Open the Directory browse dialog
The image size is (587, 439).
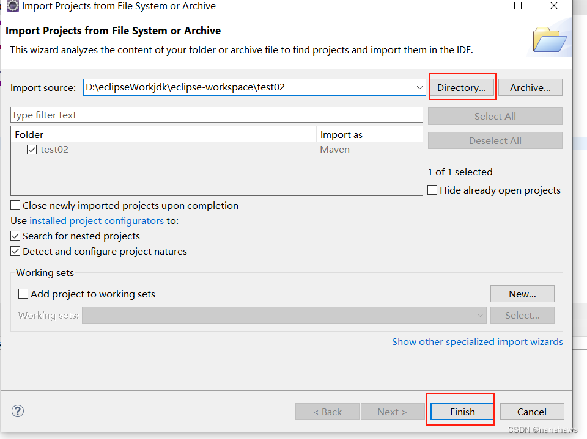(462, 87)
